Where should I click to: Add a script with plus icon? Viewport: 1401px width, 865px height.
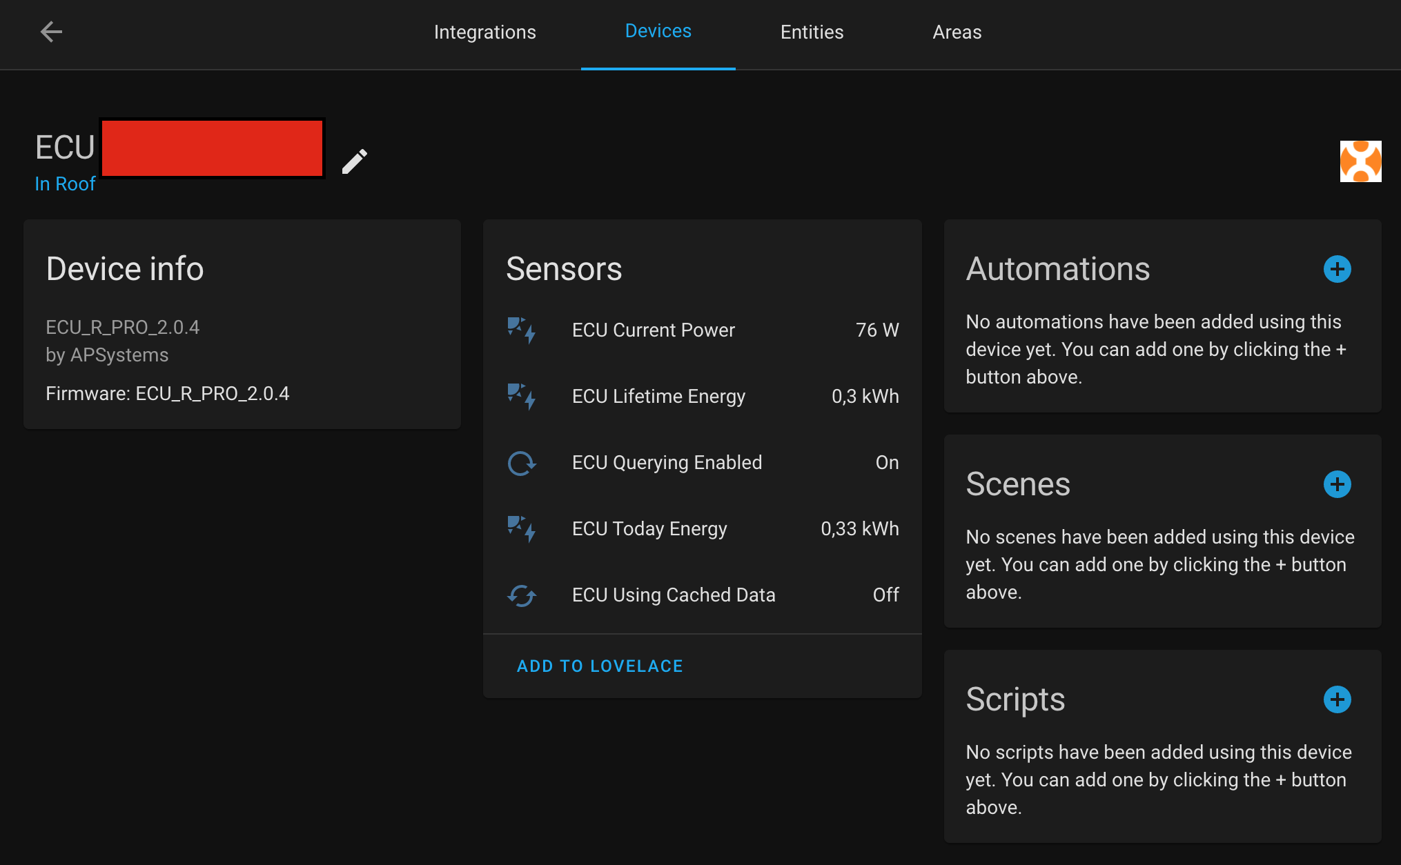(1337, 699)
